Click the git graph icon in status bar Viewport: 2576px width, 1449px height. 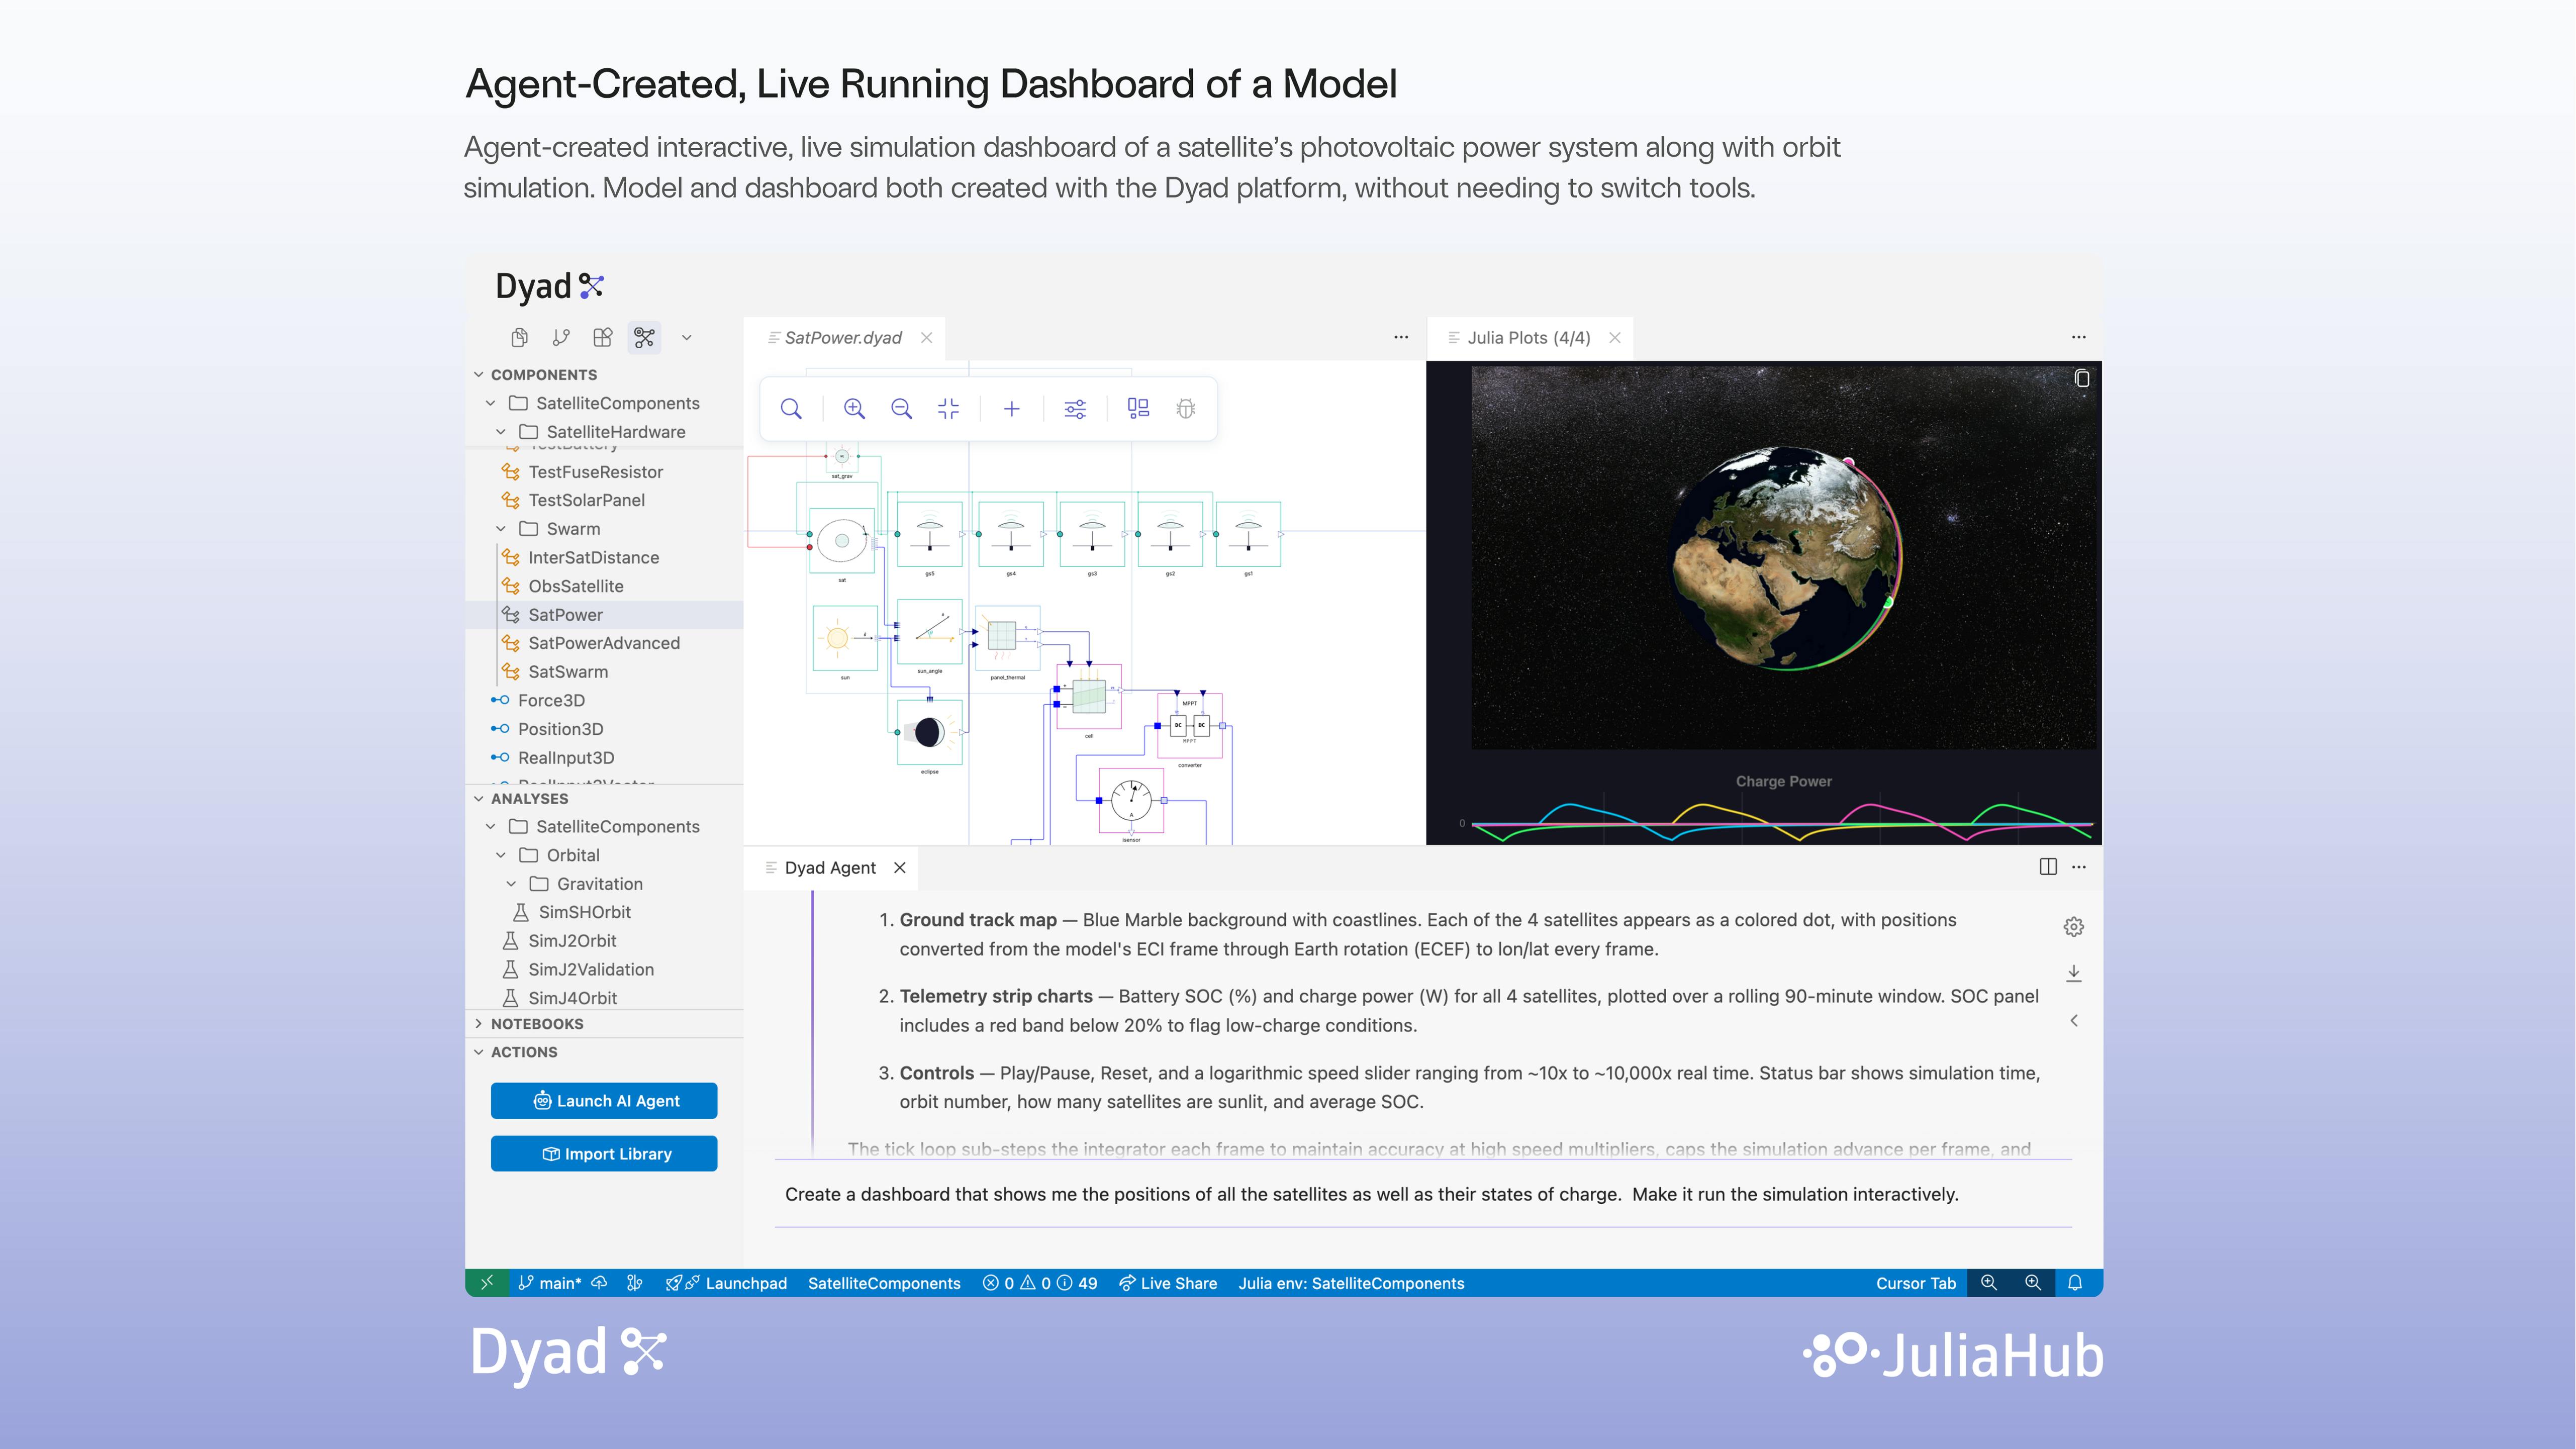pos(634,1283)
